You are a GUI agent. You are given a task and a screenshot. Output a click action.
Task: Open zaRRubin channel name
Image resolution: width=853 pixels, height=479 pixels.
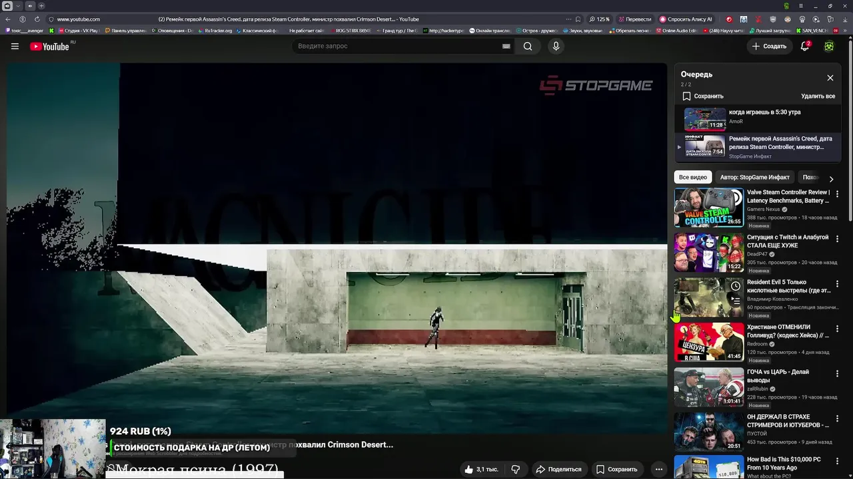758,389
